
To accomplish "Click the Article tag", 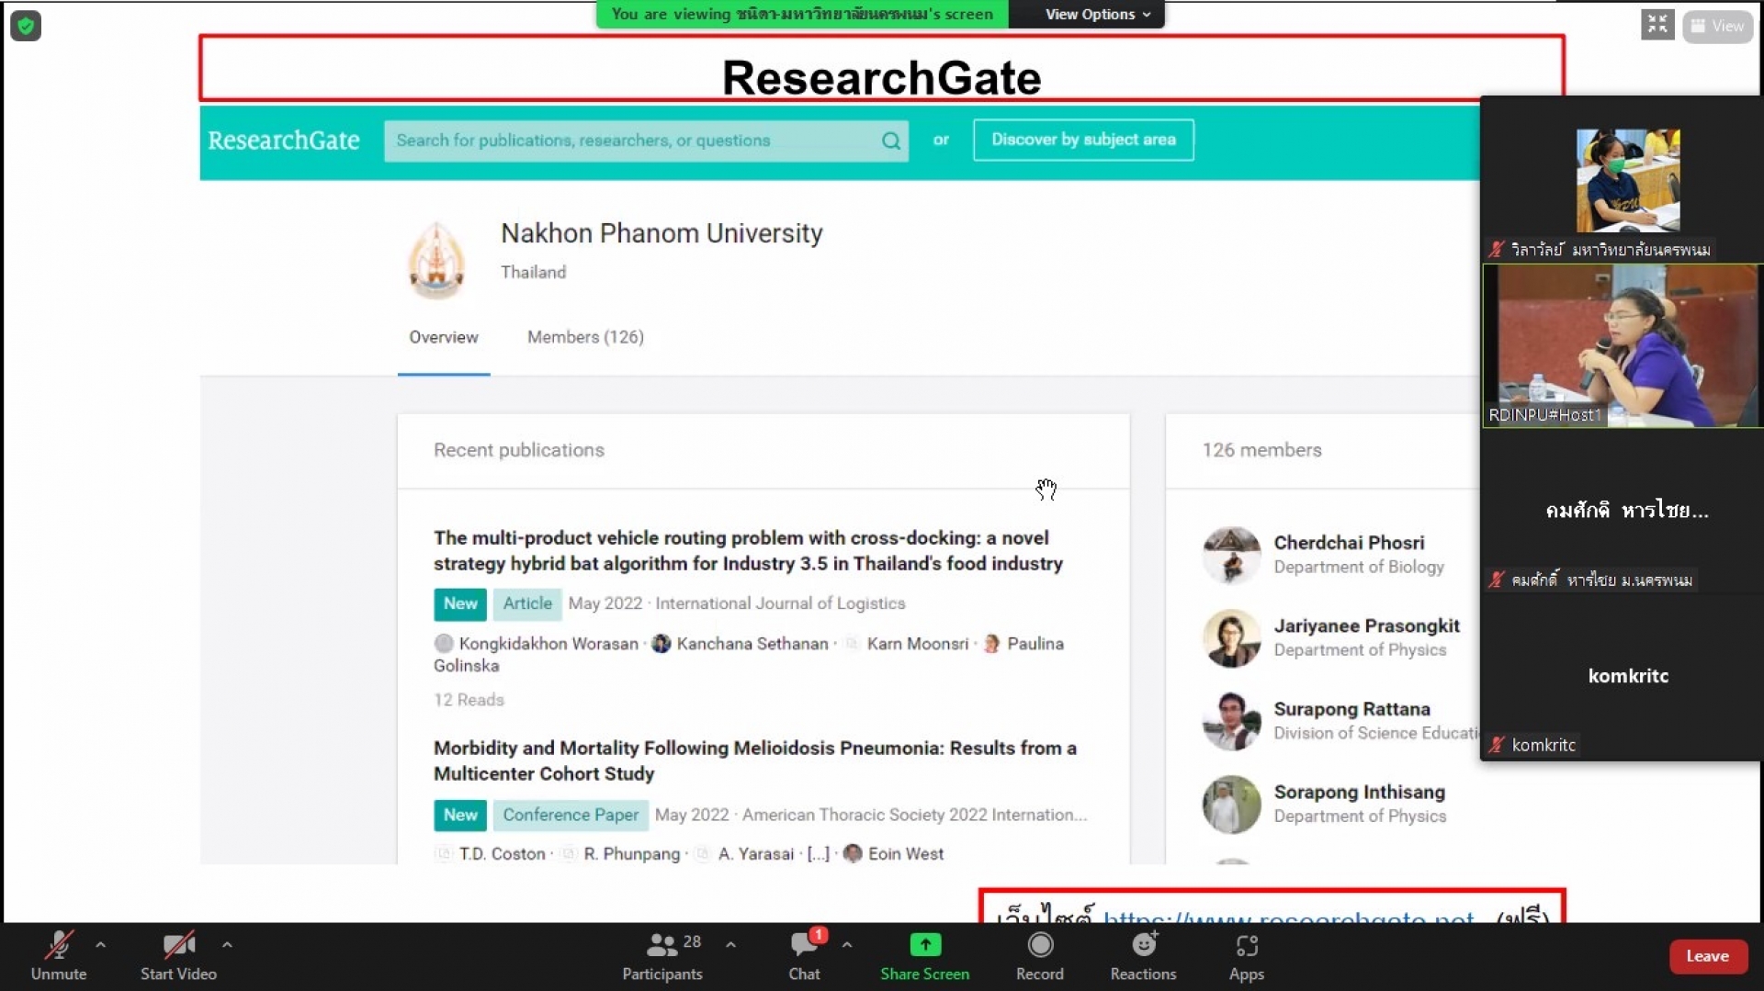I will 527,603.
